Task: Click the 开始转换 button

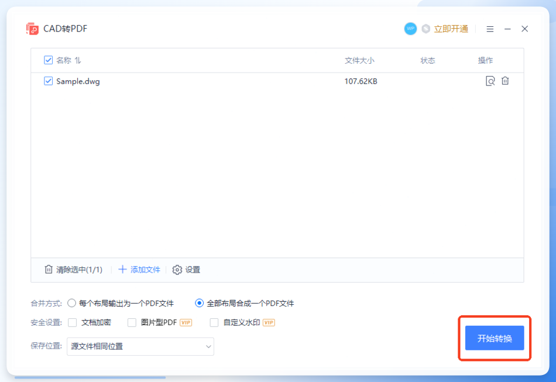Action: coord(495,338)
